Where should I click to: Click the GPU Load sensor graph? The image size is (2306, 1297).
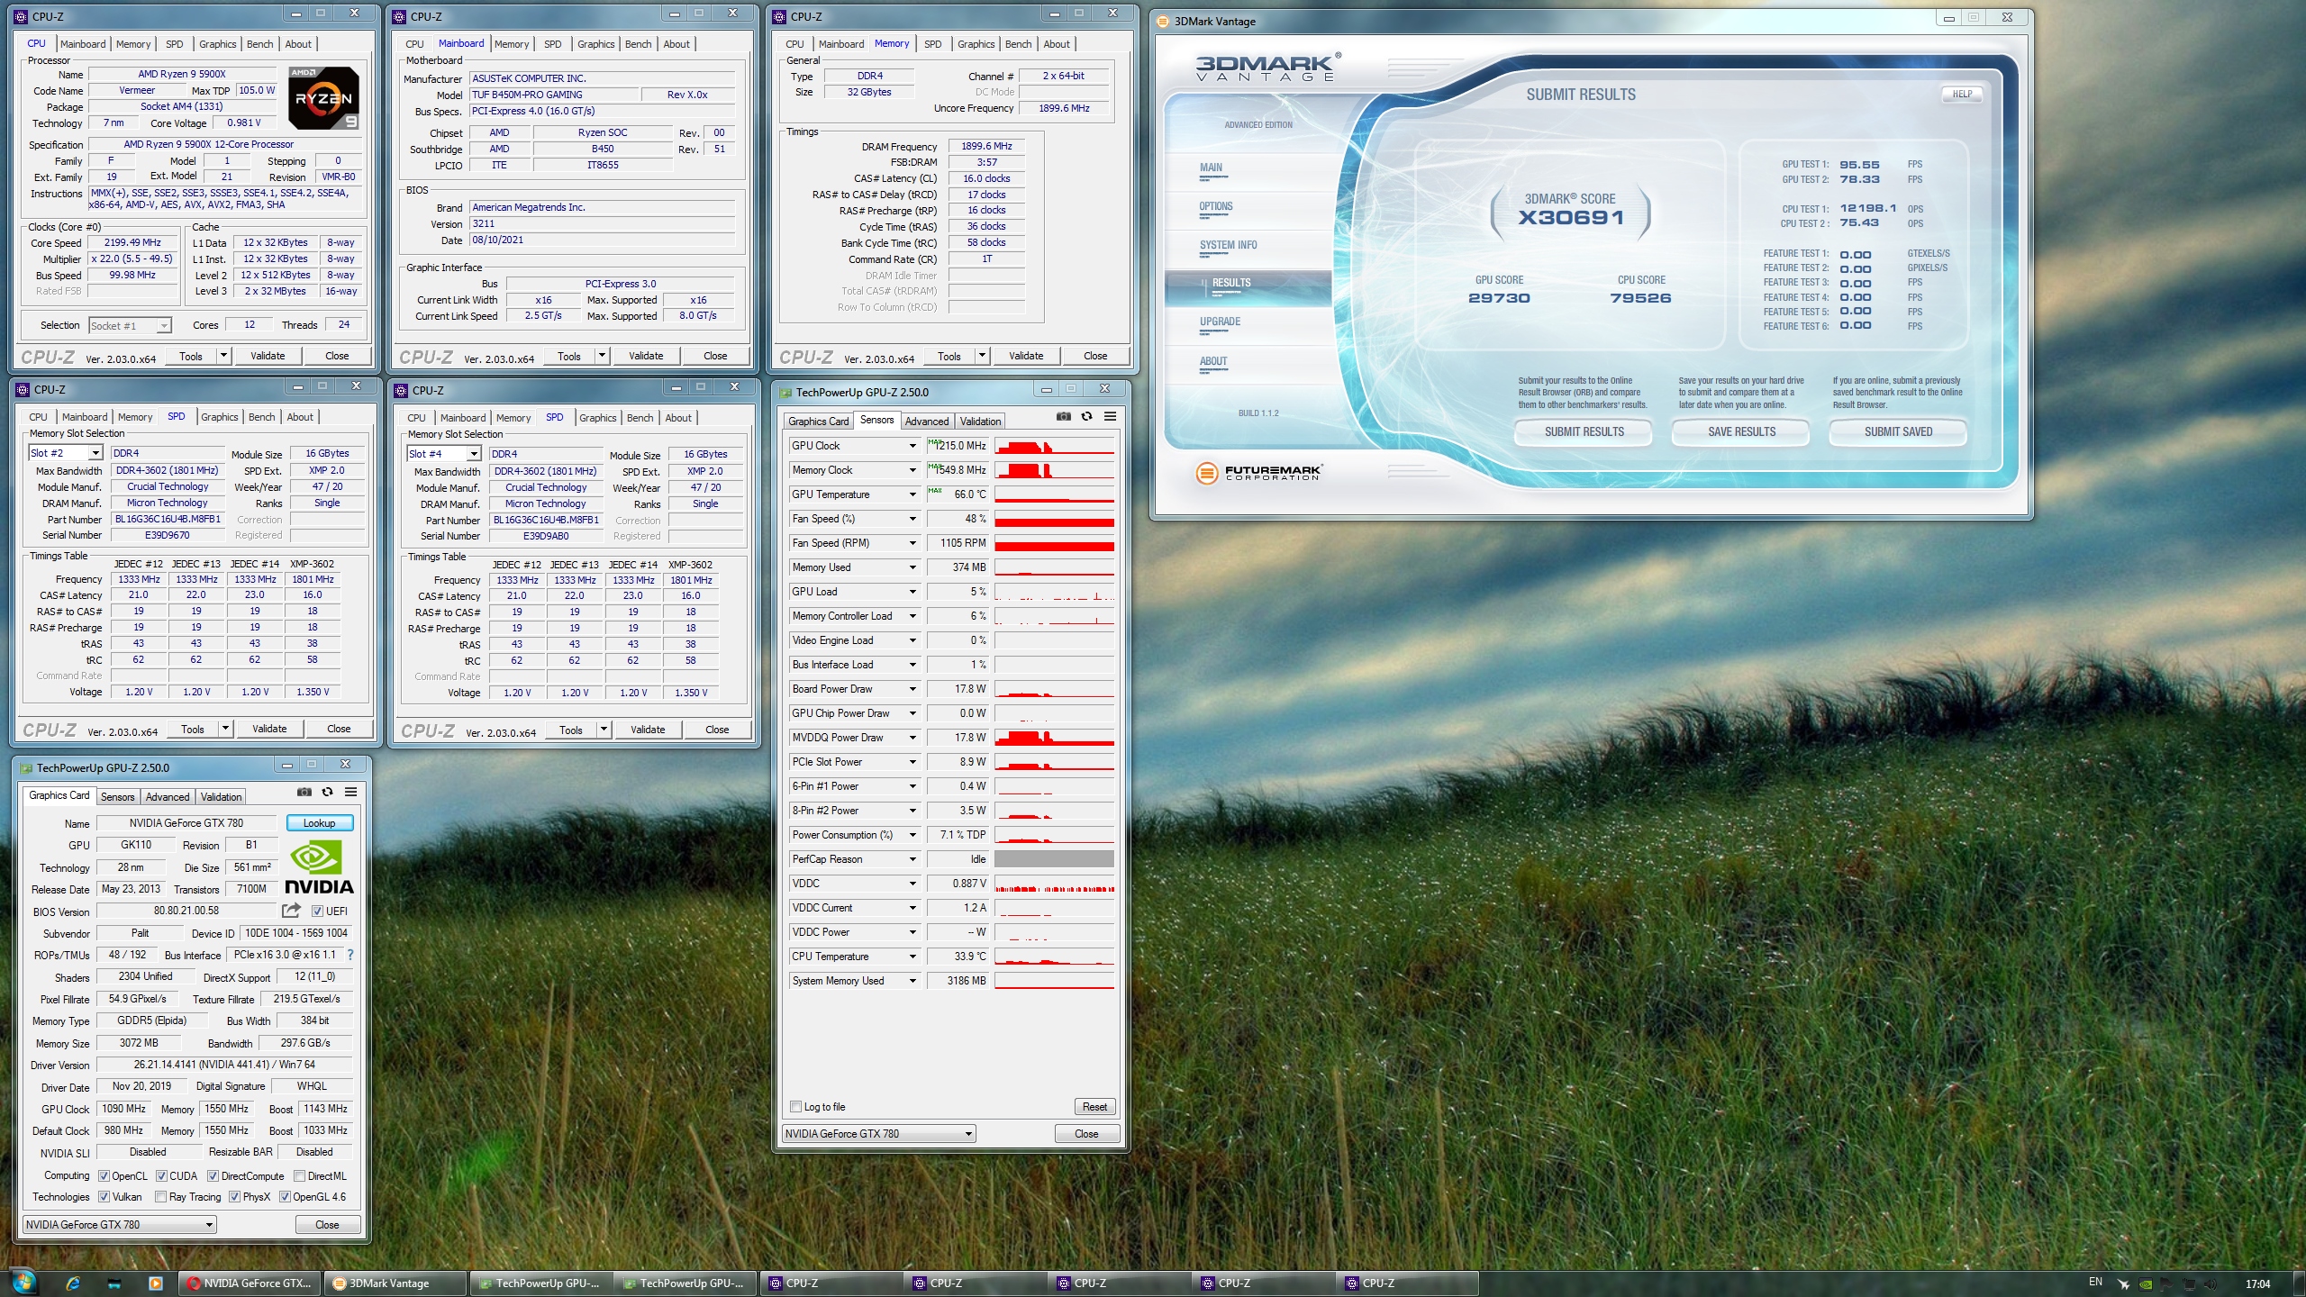(x=1054, y=592)
